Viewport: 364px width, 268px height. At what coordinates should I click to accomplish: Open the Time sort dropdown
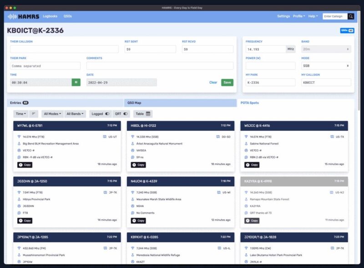tap(21, 113)
